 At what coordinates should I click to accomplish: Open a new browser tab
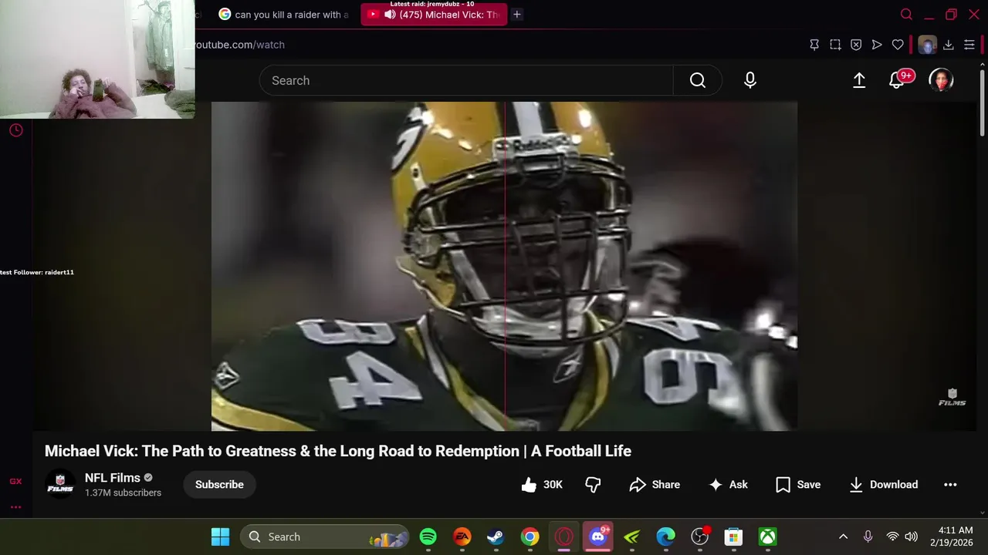coord(517,14)
